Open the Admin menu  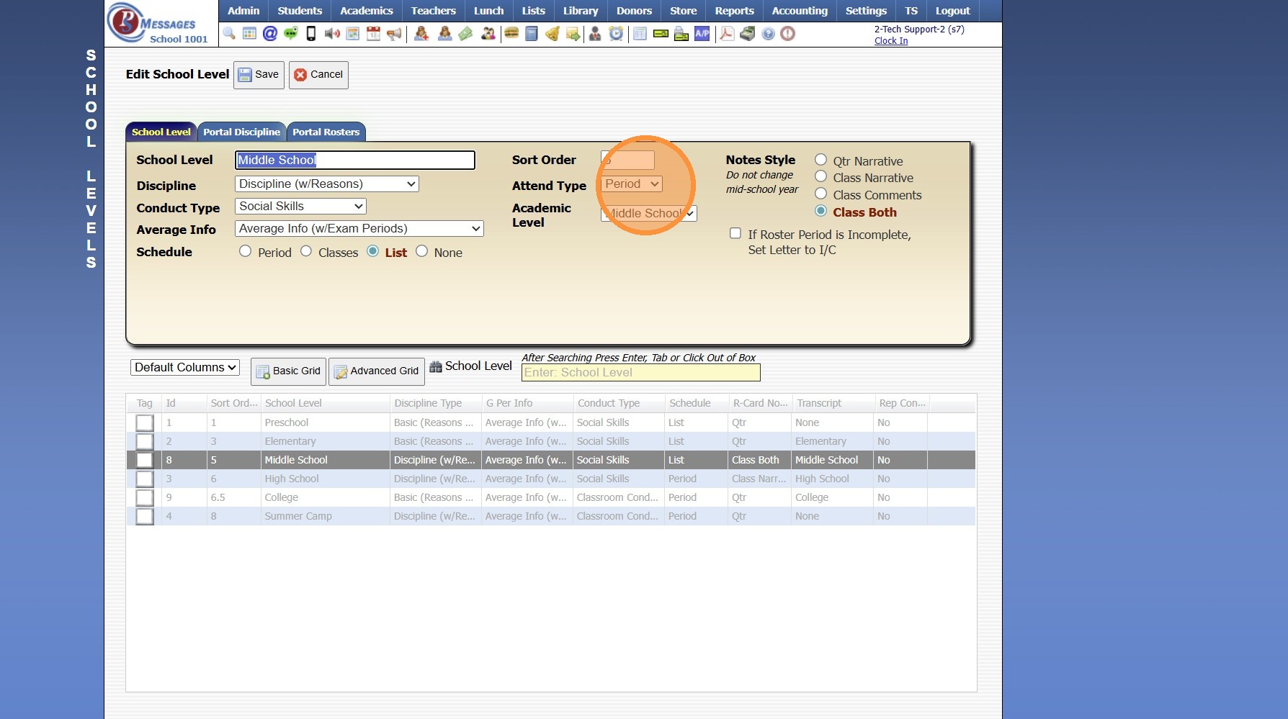pos(243,11)
